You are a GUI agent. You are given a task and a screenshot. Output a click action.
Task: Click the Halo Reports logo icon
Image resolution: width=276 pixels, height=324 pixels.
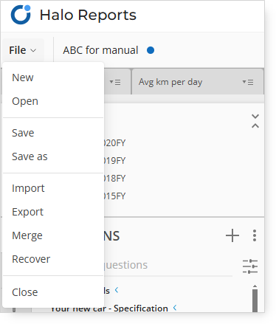(21, 15)
